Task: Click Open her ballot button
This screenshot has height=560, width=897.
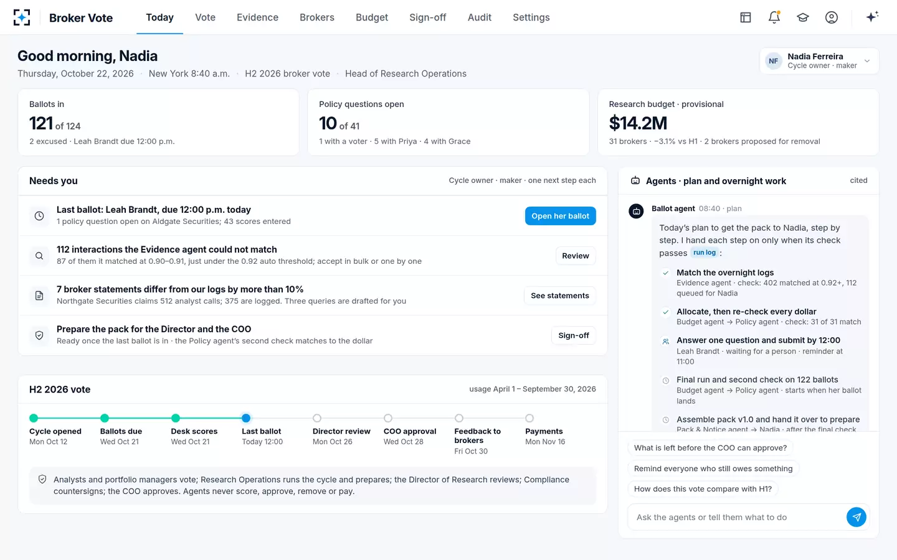Action: coord(561,216)
